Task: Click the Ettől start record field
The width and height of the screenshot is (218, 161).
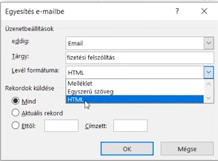Action: (x=61, y=126)
